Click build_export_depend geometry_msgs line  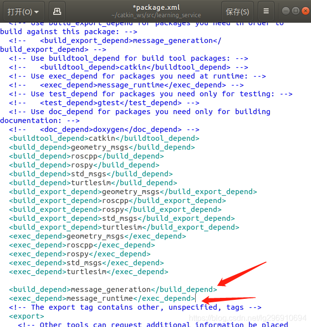click(x=133, y=192)
